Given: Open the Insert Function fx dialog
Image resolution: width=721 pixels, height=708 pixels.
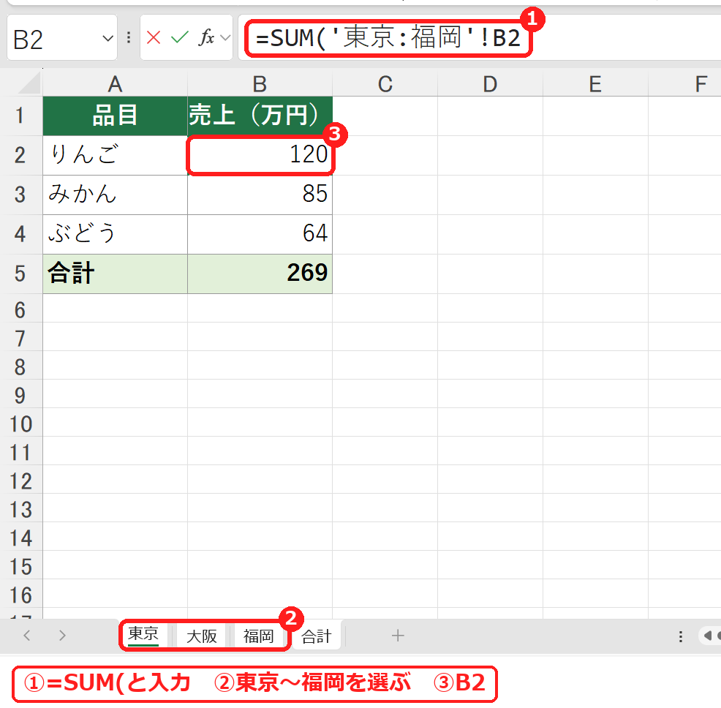Looking at the screenshot, I should [x=206, y=37].
